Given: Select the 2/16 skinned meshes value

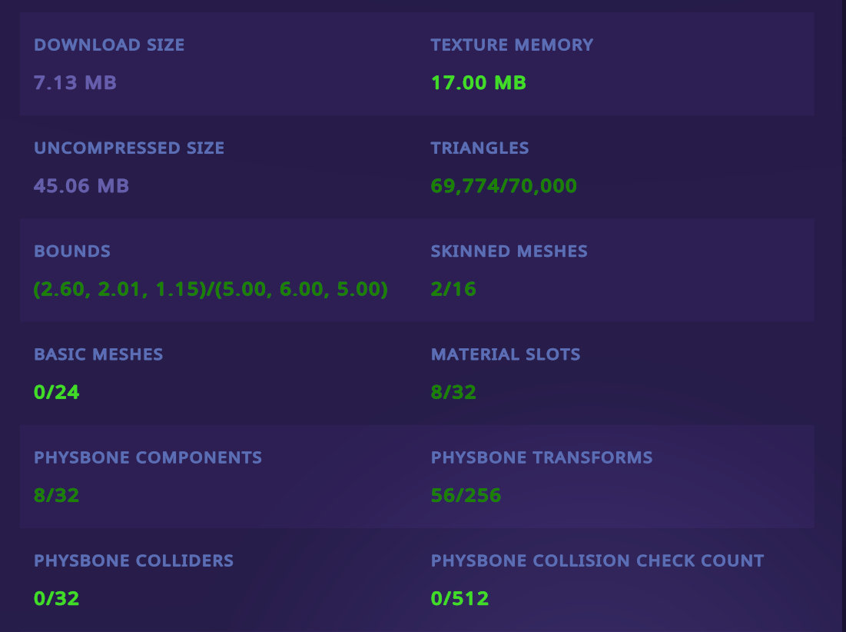Looking at the screenshot, I should (x=453, y=289).
